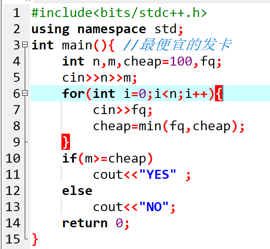The width and height of the screenshot is (270, 249).
Task: Click line number 5 in the gutter
Action: coord(17,77)
